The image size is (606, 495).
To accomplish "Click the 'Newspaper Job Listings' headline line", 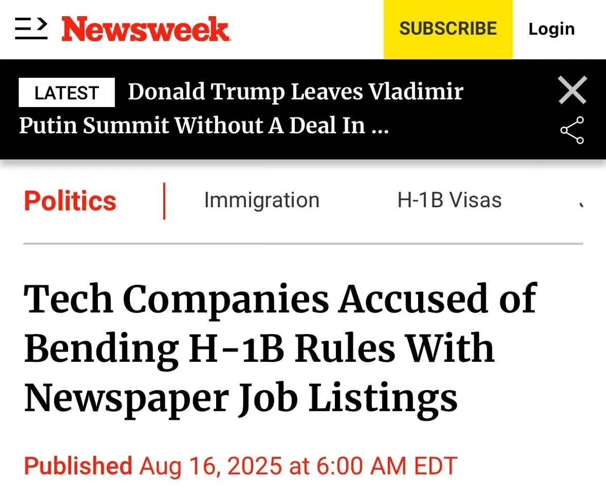I will pos(241,397).
